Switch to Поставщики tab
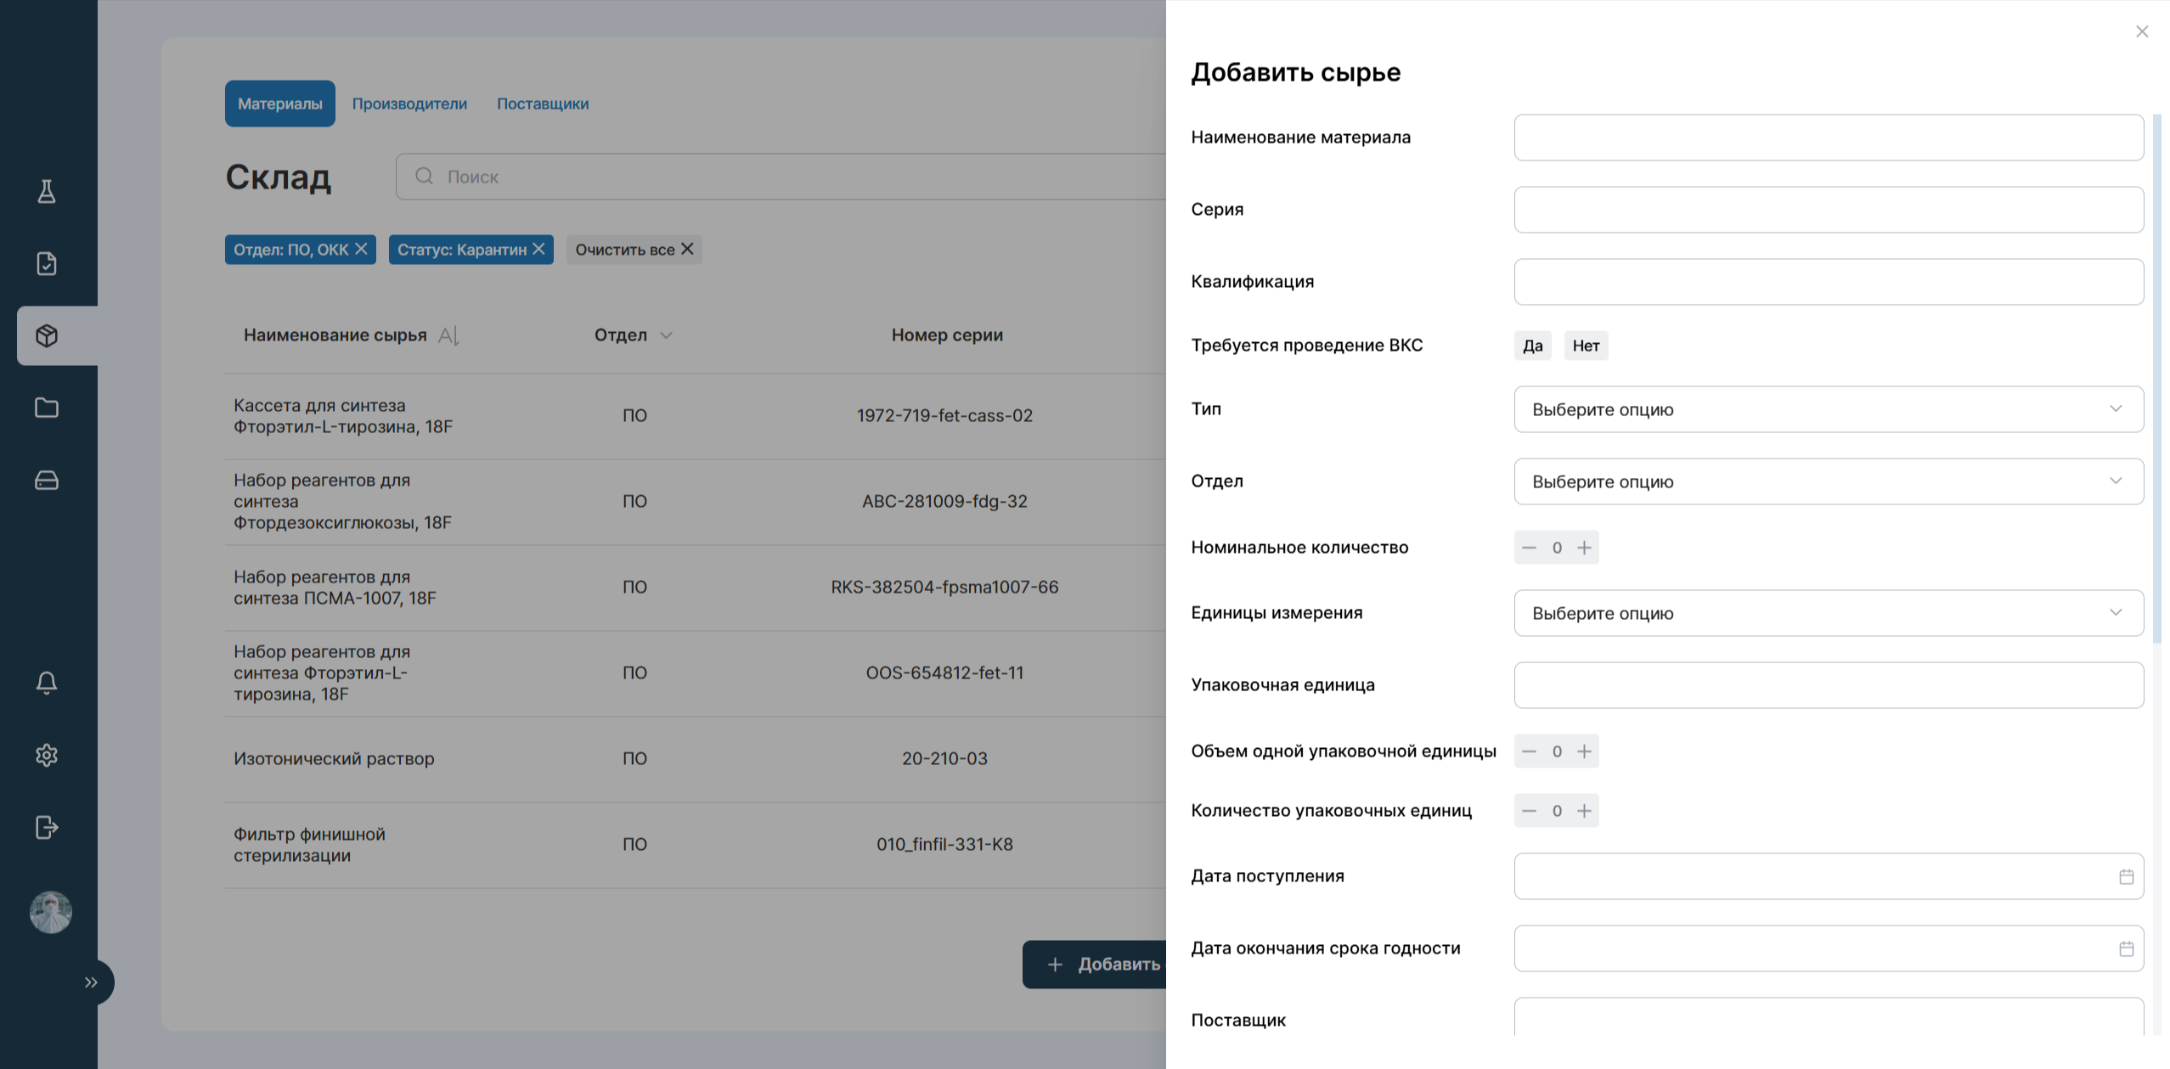This screenshot has height=1069, width=2170. 543,104
